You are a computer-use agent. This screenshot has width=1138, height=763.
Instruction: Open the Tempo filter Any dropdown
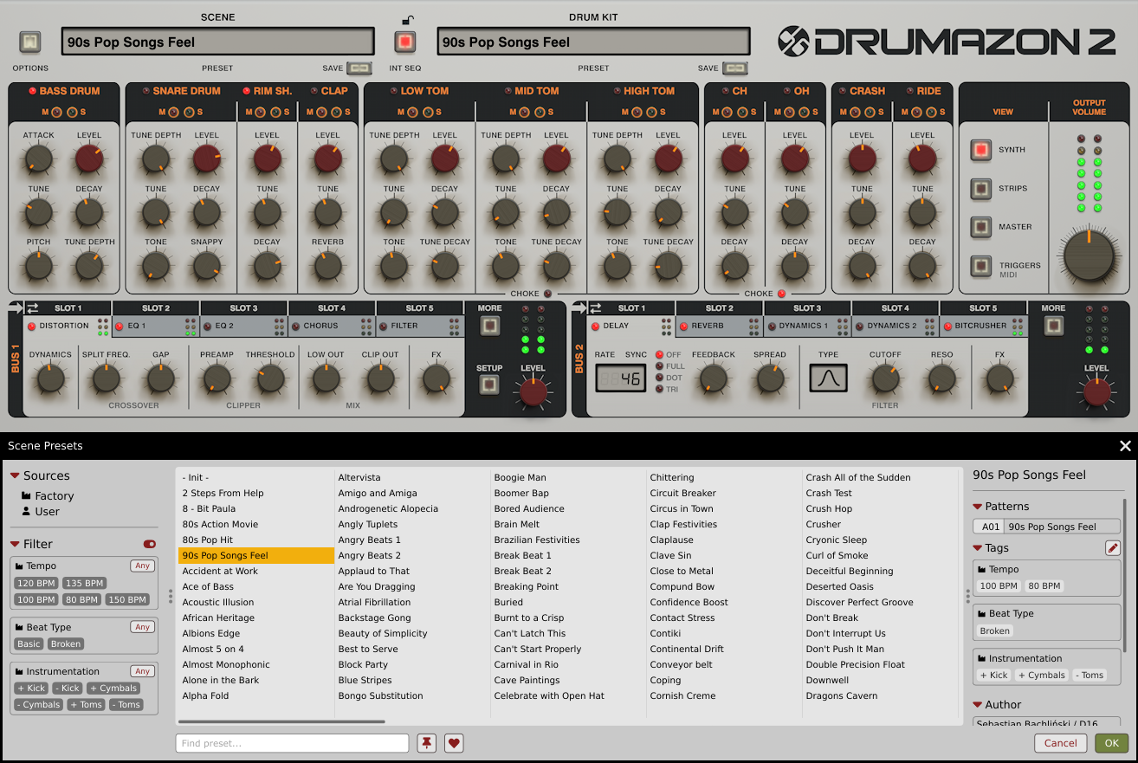tap(141, 566)
